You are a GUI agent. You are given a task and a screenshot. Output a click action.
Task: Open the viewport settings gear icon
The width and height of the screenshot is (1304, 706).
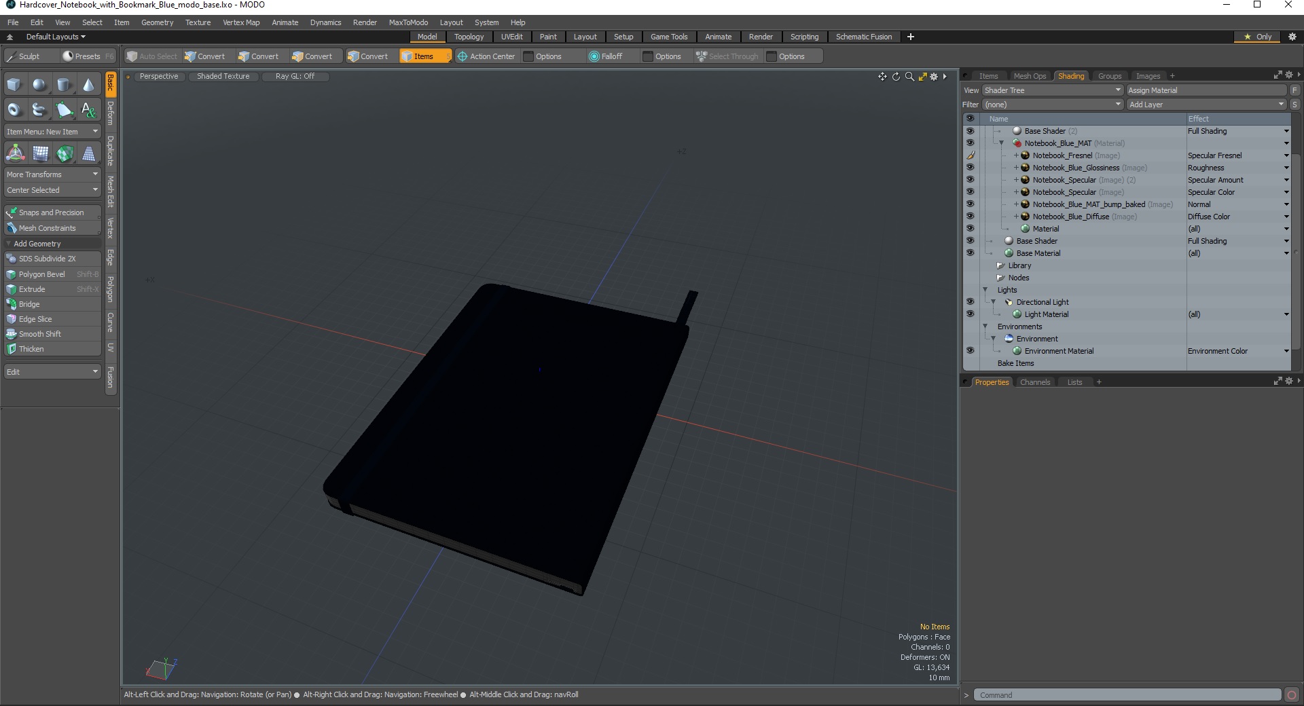[x=934, y=77]
